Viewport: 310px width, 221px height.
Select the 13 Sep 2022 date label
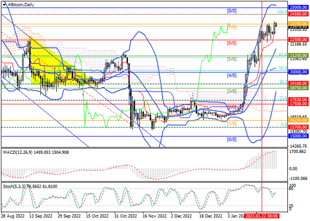click(x=41, y=216)
